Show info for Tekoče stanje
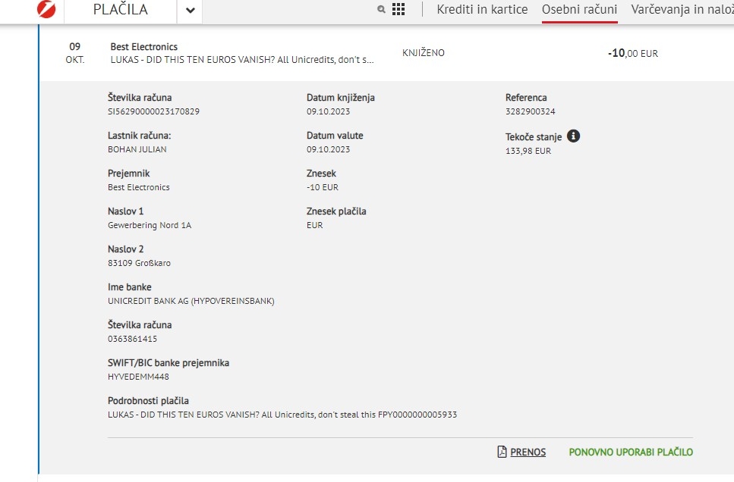 coord(573,136)
